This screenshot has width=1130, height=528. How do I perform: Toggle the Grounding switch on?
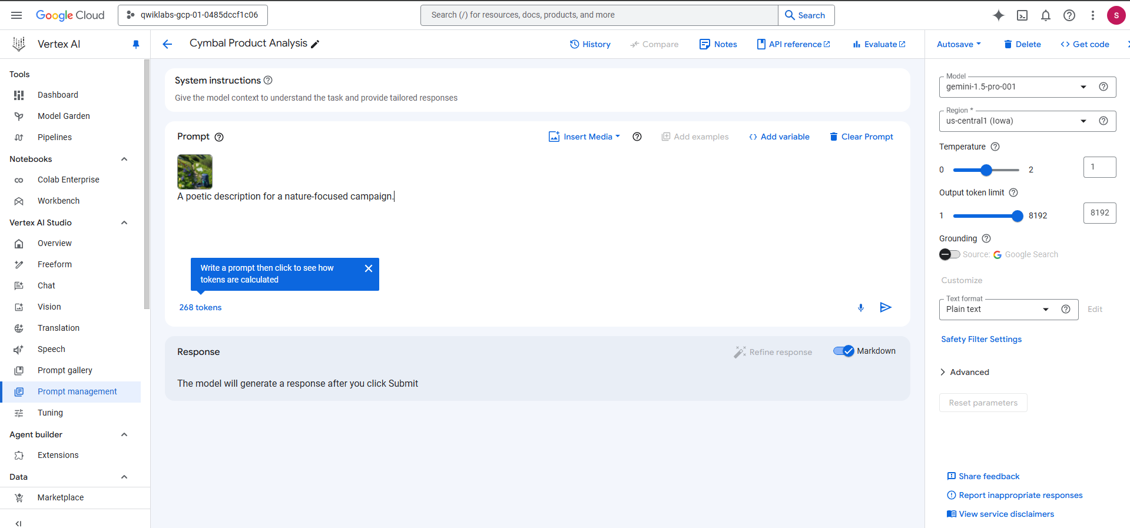[x=949, y=254]
